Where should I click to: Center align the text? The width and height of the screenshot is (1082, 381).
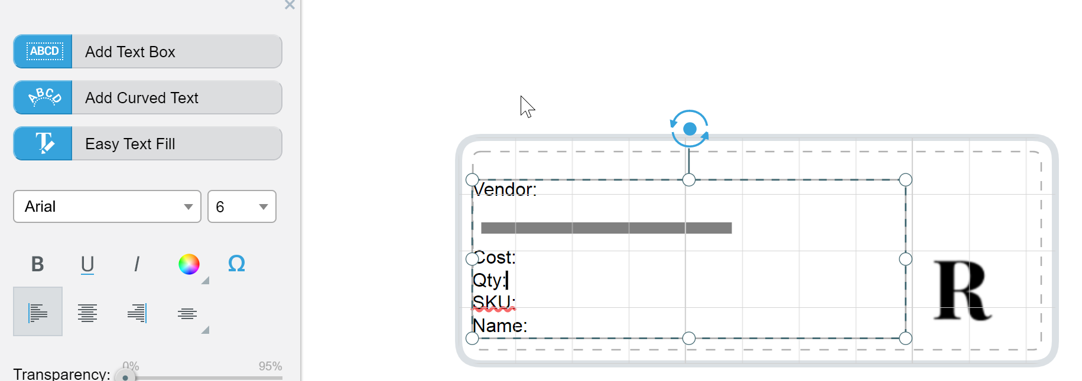click(x=87, y=312)
